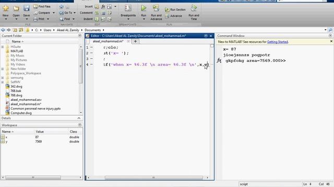Select the My Music folder
The height and width of the screenshot is (187, 334).
click(x=17, y=56)
